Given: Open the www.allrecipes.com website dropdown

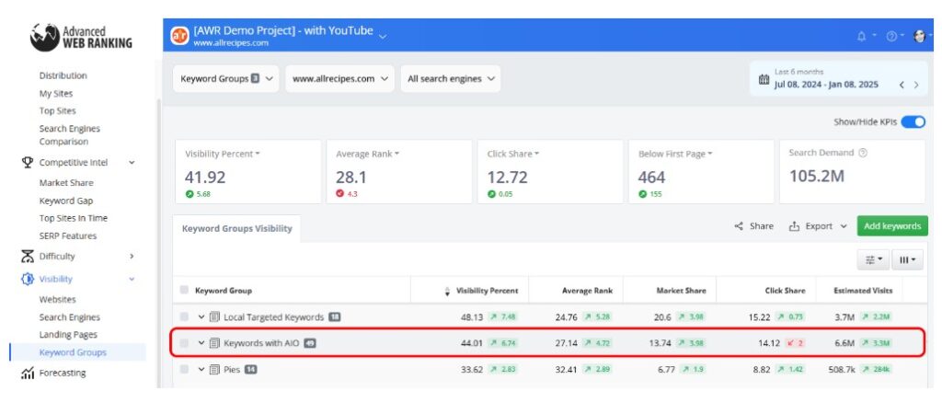Looking at the screenshot, I should click(x=340, y=79).
